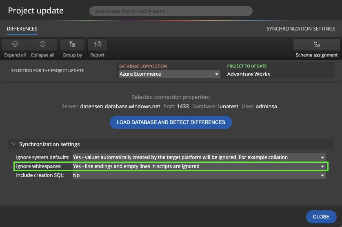This screenshot has width=342, height=227.
Task: Open the Ignore system defaults dropdown
Action: 199,157
